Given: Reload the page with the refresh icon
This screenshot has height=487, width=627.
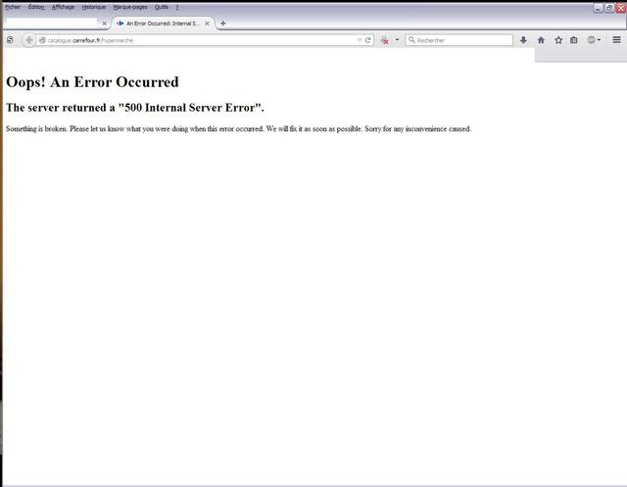Looking at the screenshot, I should pos(368,40).
